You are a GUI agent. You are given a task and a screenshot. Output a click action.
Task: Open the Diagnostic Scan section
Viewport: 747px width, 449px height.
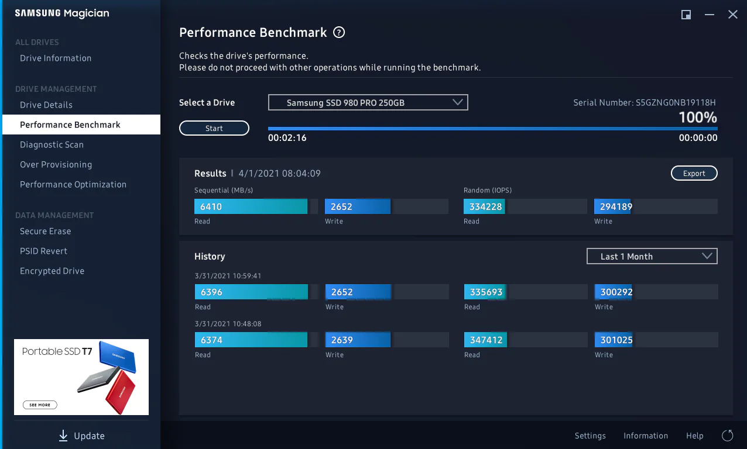coord(52,145)
